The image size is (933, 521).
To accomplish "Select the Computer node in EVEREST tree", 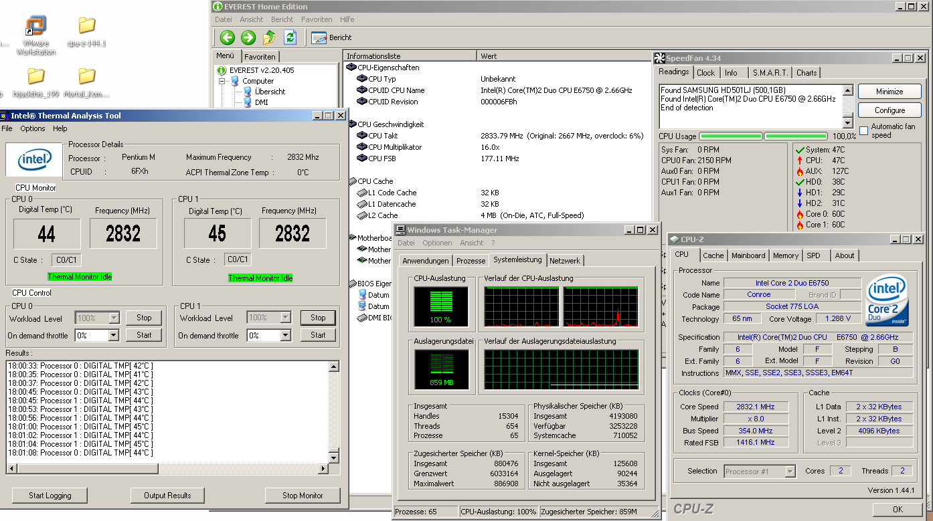I will [x=252, y=81].
